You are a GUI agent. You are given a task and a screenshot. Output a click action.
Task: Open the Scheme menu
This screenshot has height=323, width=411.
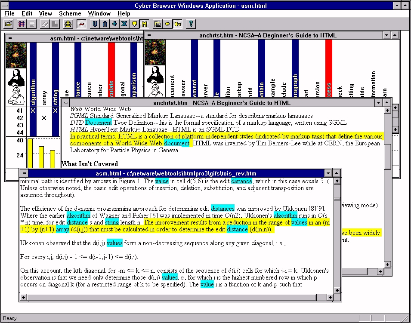coord(70,14)
